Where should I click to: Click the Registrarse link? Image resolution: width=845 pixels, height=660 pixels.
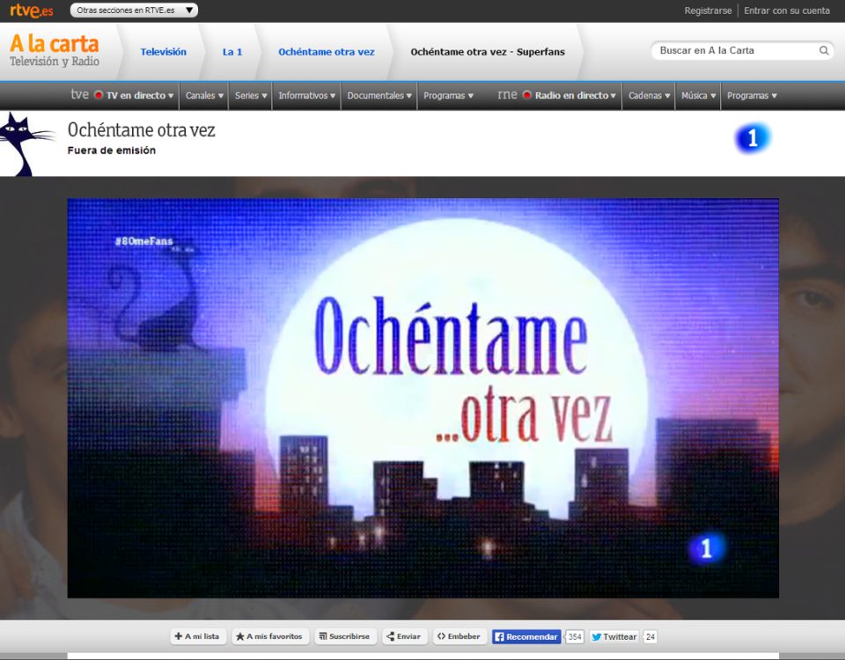[x=708, y=11]
